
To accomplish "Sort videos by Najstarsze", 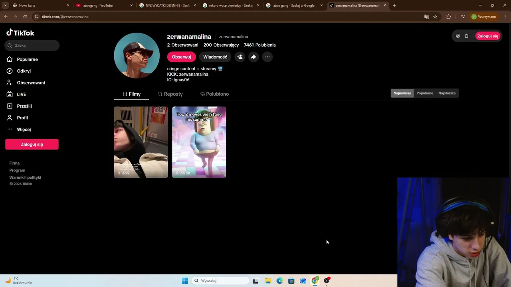I will click(447, 93).
